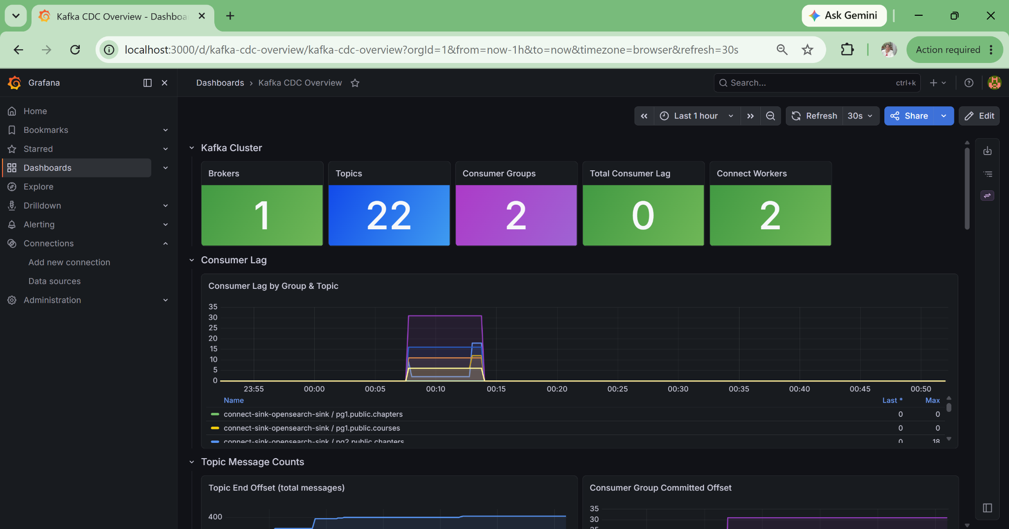
Task: Click the Brokers panel title
Action: [224, 174]
